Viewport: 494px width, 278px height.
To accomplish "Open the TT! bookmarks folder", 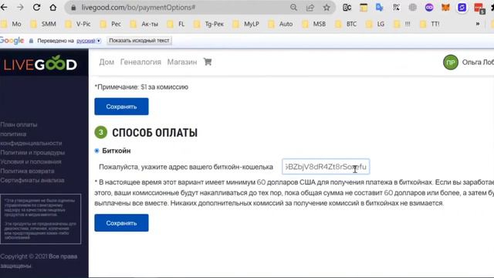I will pyautogui.click(x=430, y=24).
